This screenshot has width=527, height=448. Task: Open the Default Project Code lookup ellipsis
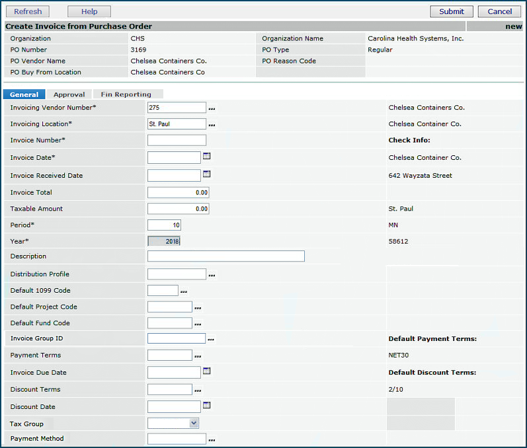point(198,307)
